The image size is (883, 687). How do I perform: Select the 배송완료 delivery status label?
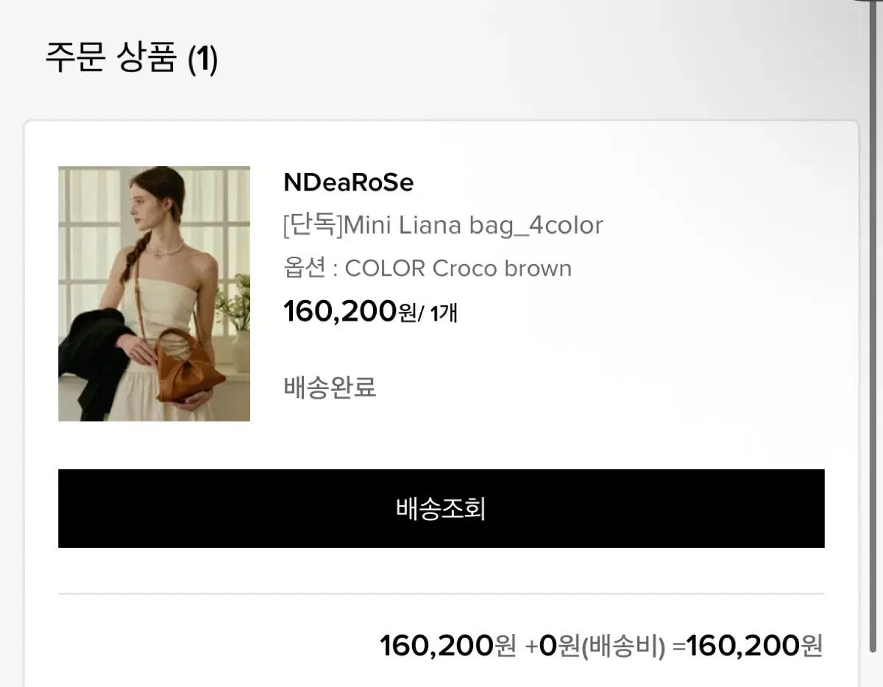pos(330,386)
